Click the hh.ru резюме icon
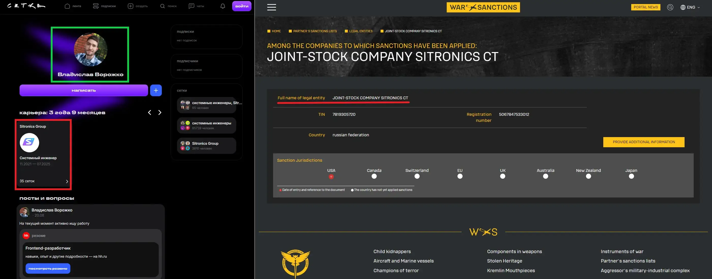This screenshot has height=279, width=712. tap(26, 236)
